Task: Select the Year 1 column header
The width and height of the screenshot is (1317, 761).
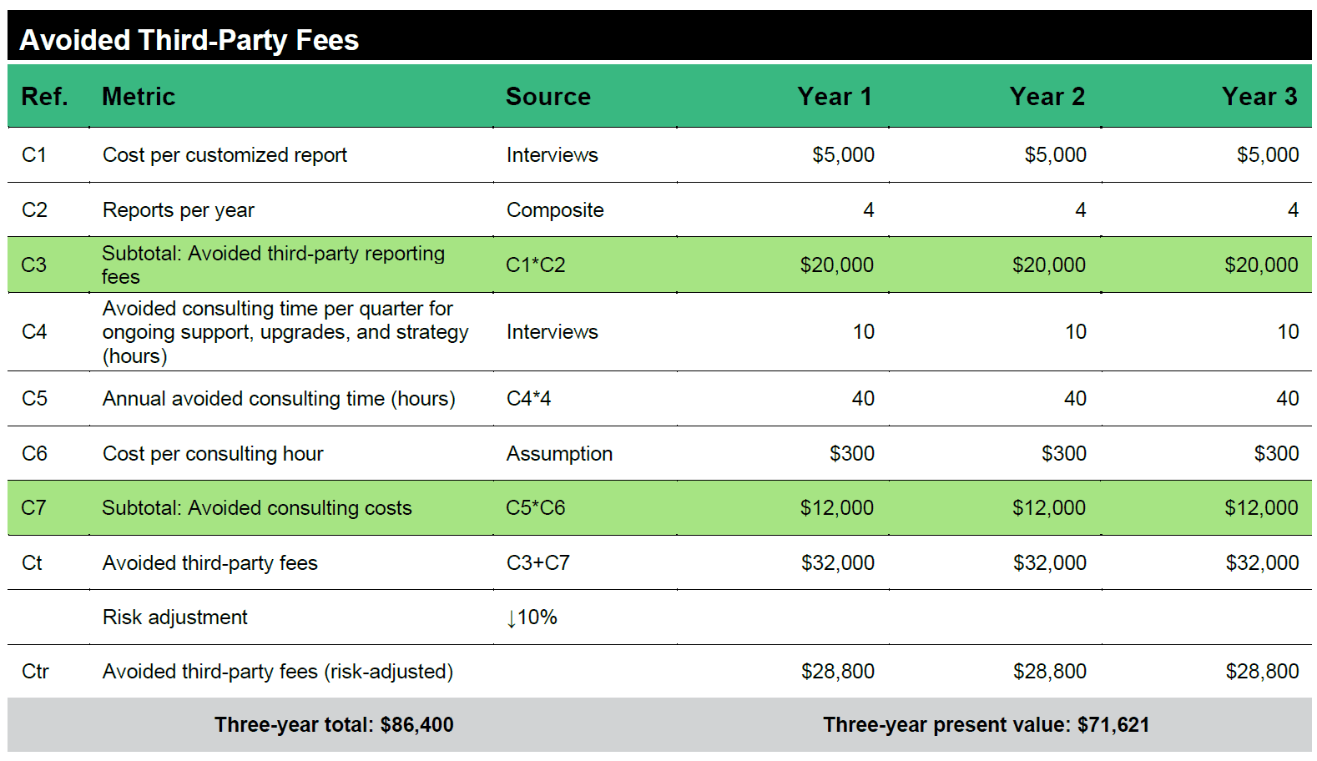Action: 834,97
